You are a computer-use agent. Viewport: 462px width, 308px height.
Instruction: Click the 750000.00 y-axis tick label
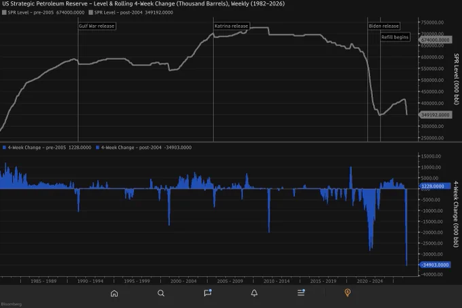point(432,22)
